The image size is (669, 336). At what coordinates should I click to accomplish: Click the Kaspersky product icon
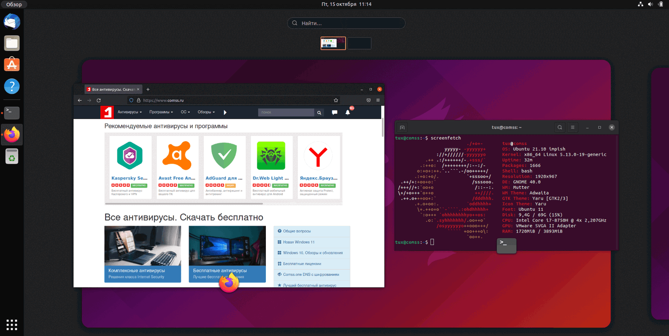pos(130,156)
